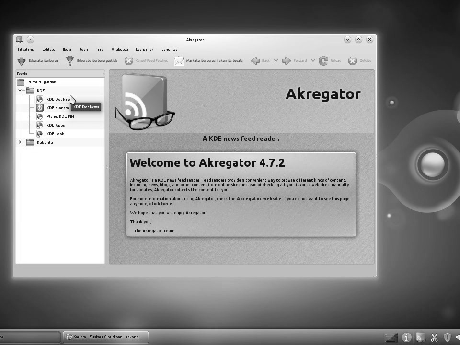The height and width of the screenshot is (345, 460).
Task: Click the system monitor graph in the tray
Action: pyautogui.click(x=391, y=337)
